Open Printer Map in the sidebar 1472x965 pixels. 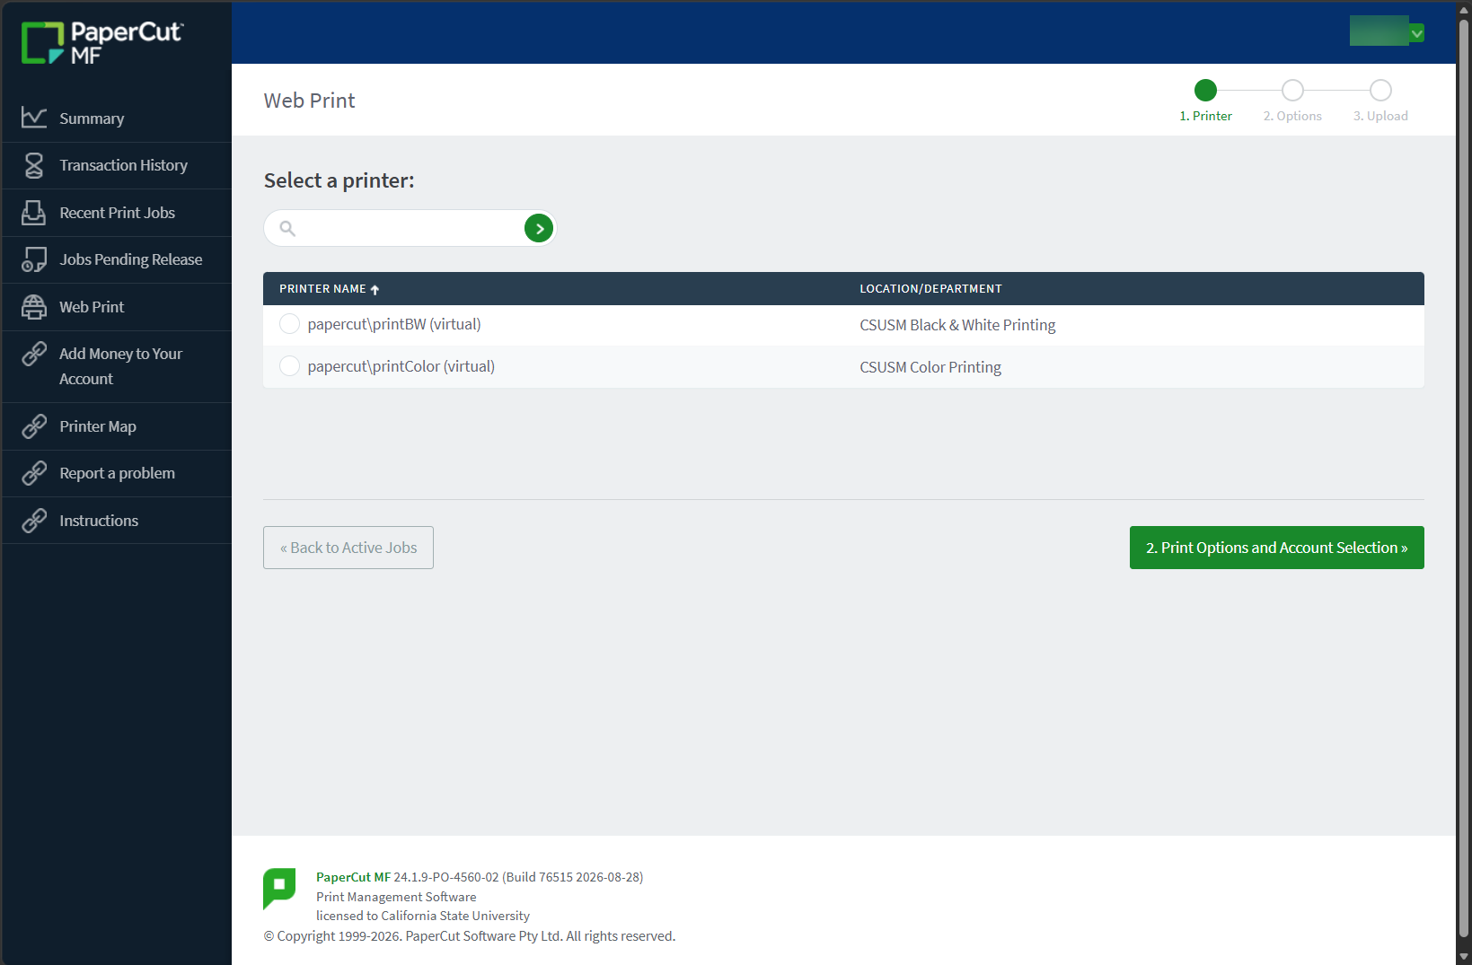tap(117, 426)
